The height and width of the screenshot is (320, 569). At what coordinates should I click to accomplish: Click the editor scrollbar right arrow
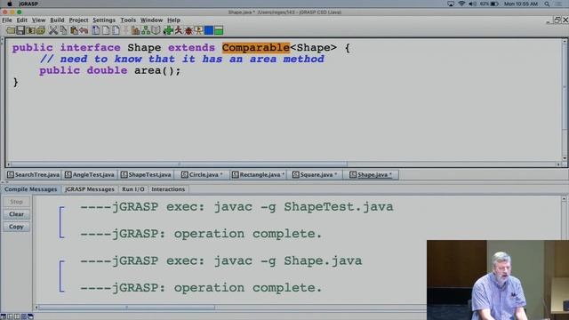pos(558,164)
